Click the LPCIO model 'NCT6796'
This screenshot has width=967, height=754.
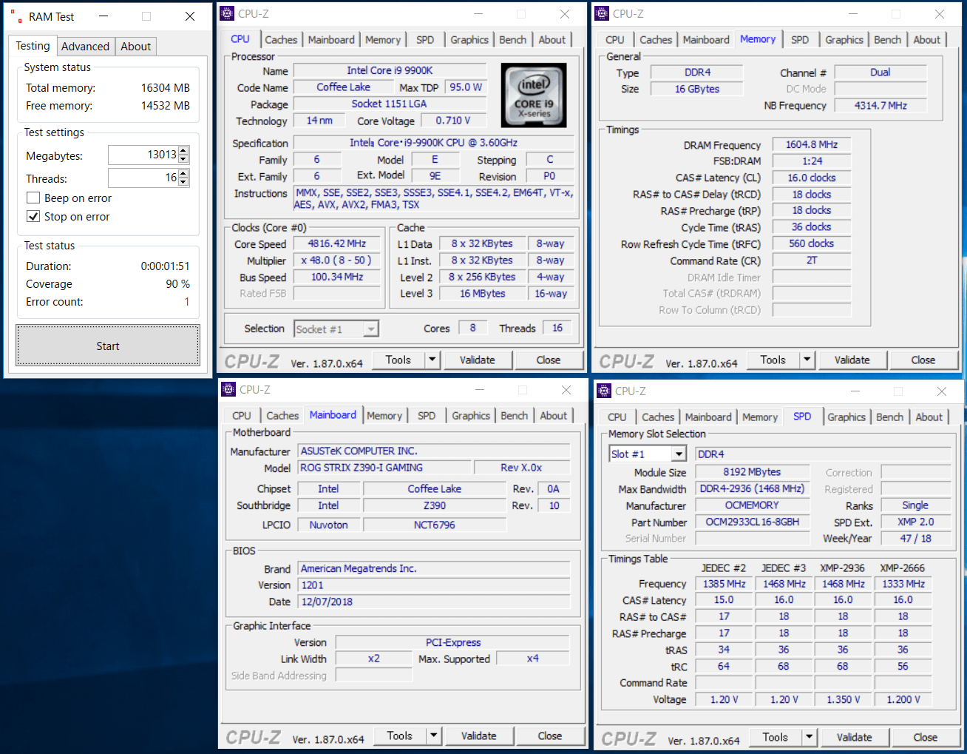click(x=435, y=525)
